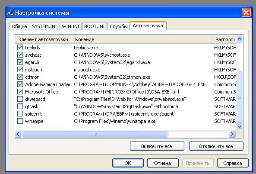Screen dimensions: 256x174
Task: Click the system configuration title bar icon
Action: [10, 13]
